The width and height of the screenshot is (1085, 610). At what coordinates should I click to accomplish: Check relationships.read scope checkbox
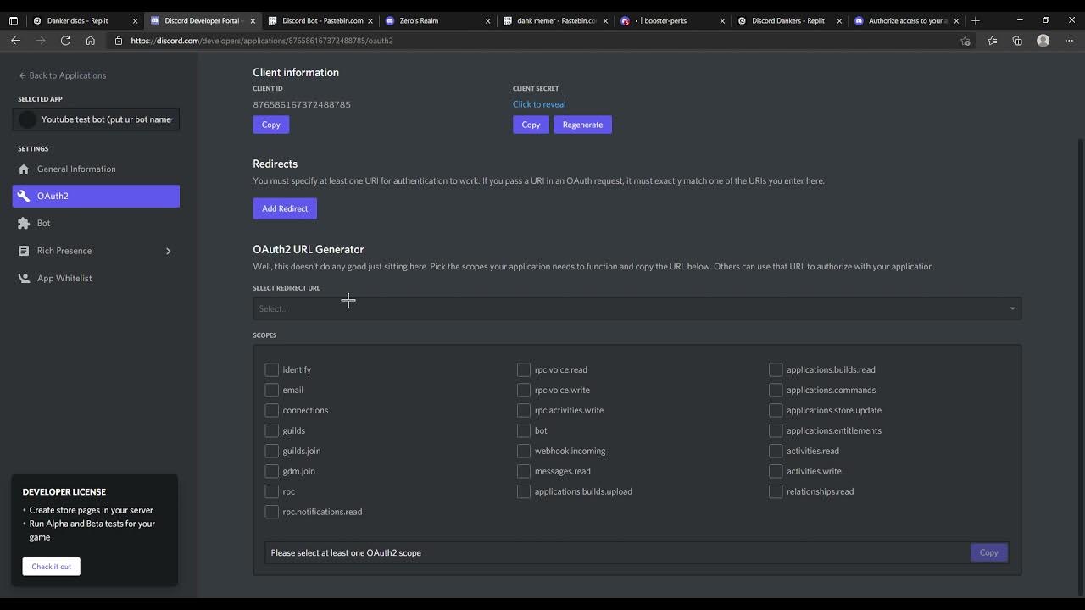(x=776, y=491)
